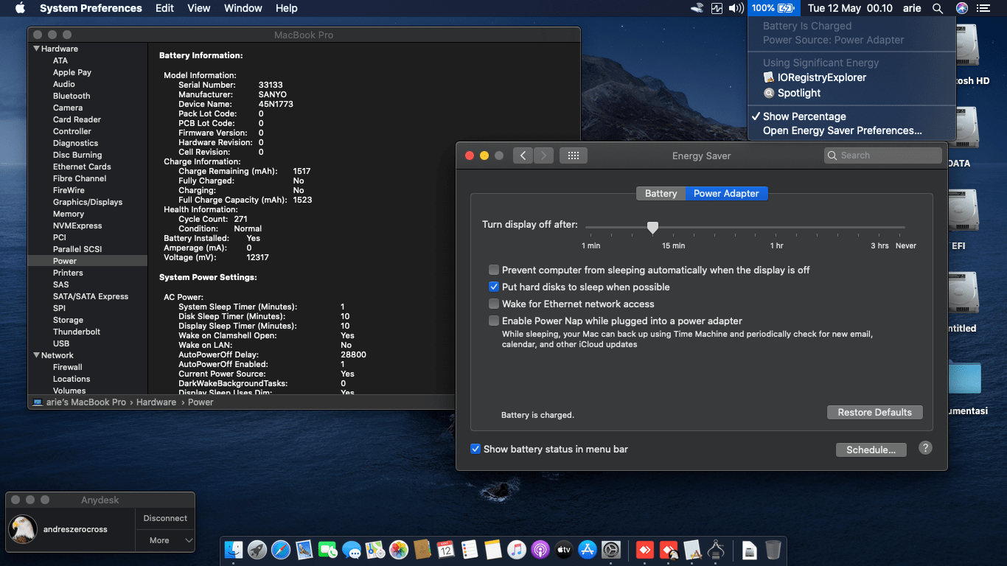The width and height of the screenshot is (1007, 566).
Task: Open App Store from the Dock
Action: pos(588,550)
